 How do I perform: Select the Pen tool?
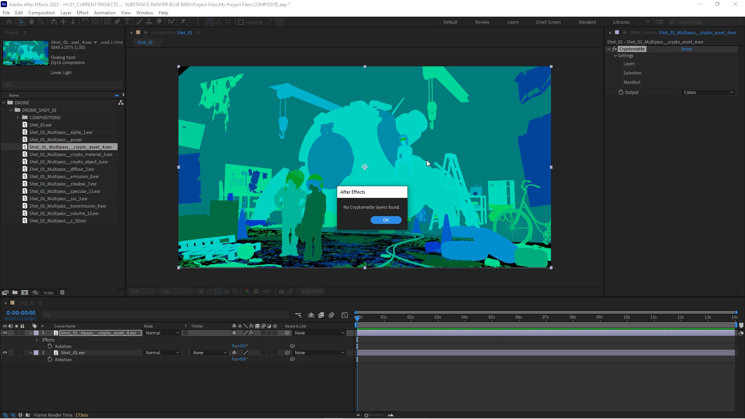[x=117, y=22]
